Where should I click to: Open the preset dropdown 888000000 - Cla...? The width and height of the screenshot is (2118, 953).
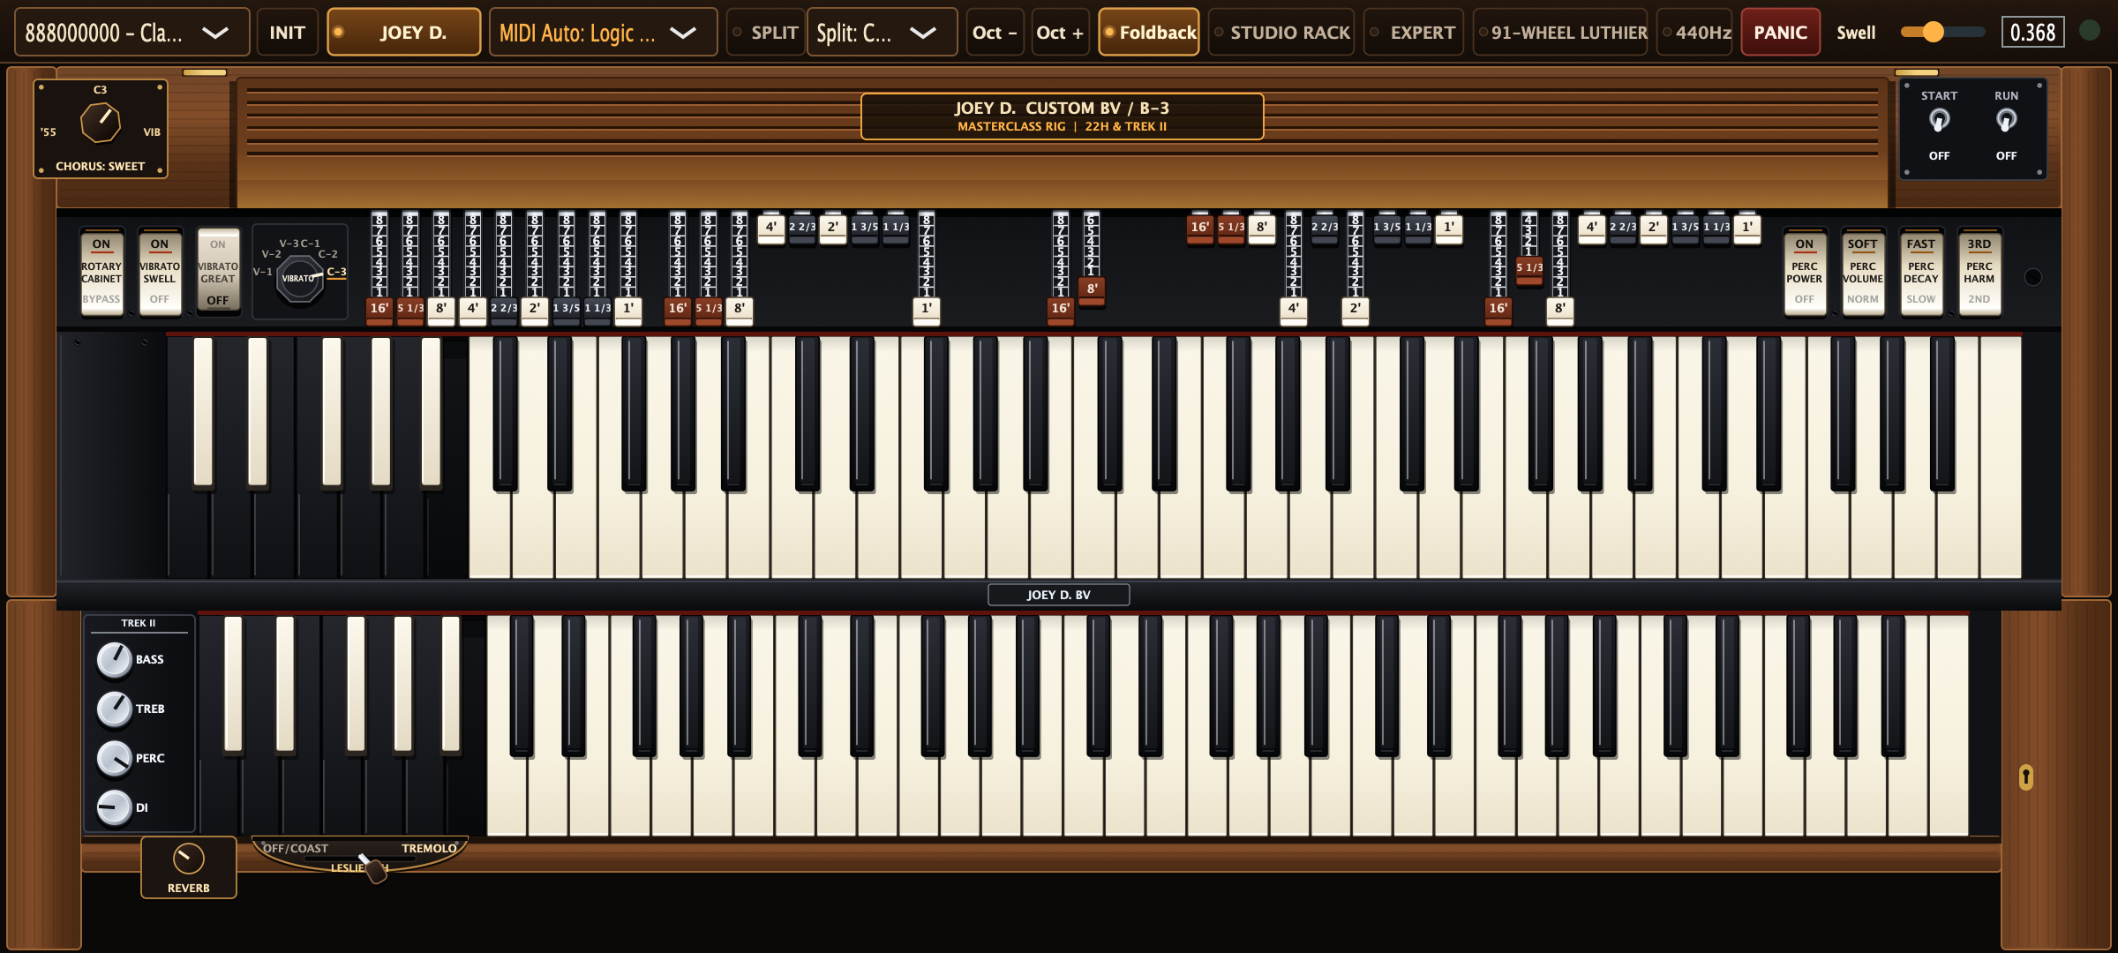click(x=132, y=33)
